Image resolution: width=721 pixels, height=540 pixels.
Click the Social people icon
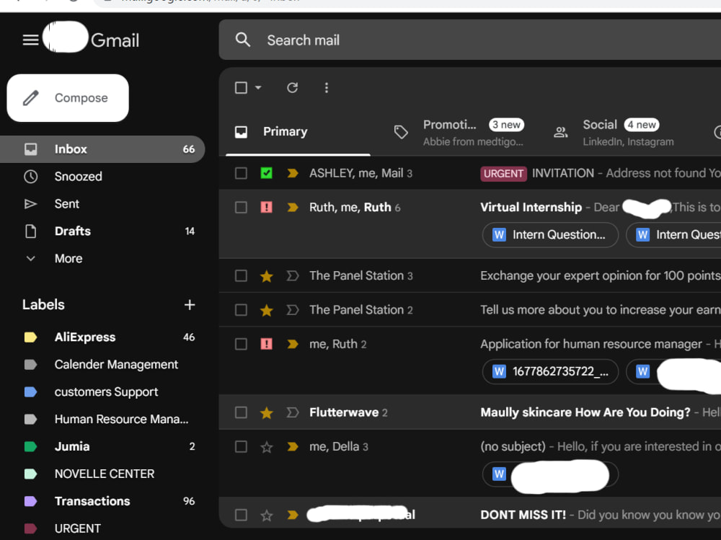560,133
